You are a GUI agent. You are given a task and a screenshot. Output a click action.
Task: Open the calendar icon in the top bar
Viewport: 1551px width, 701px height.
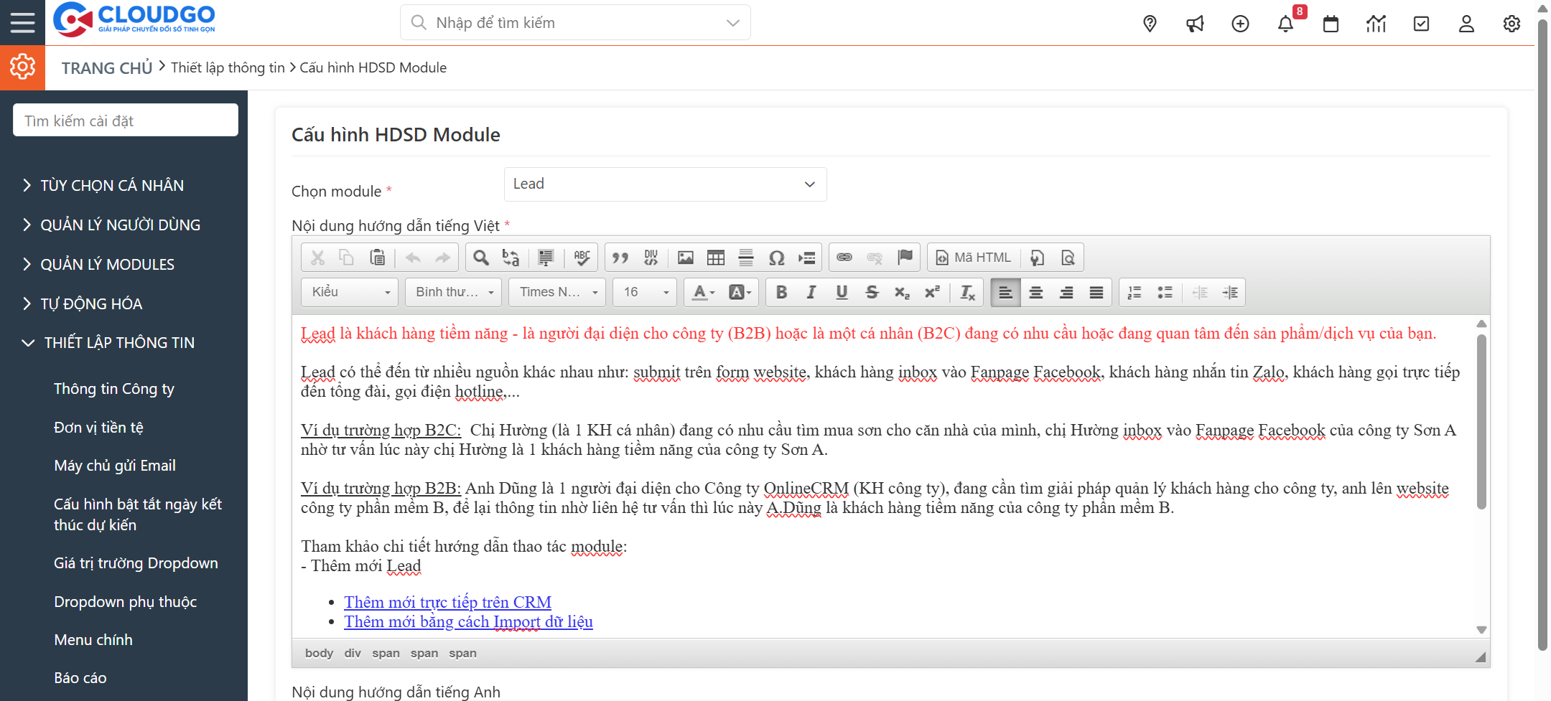[1331, 23]
